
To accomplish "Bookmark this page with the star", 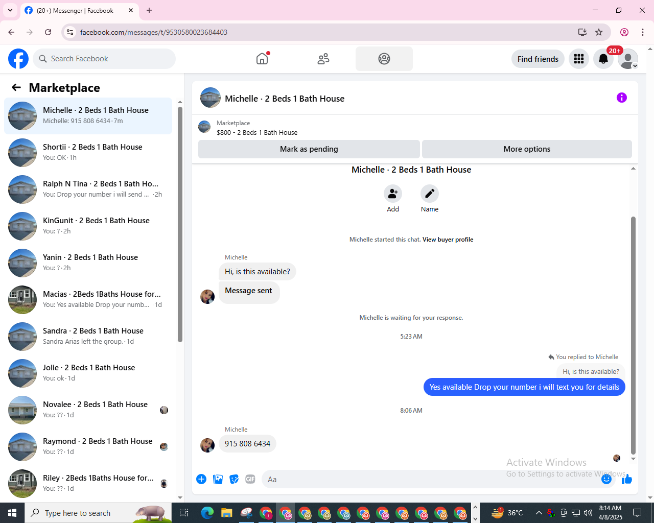I will pyautogui.click(x=599, y=32).
